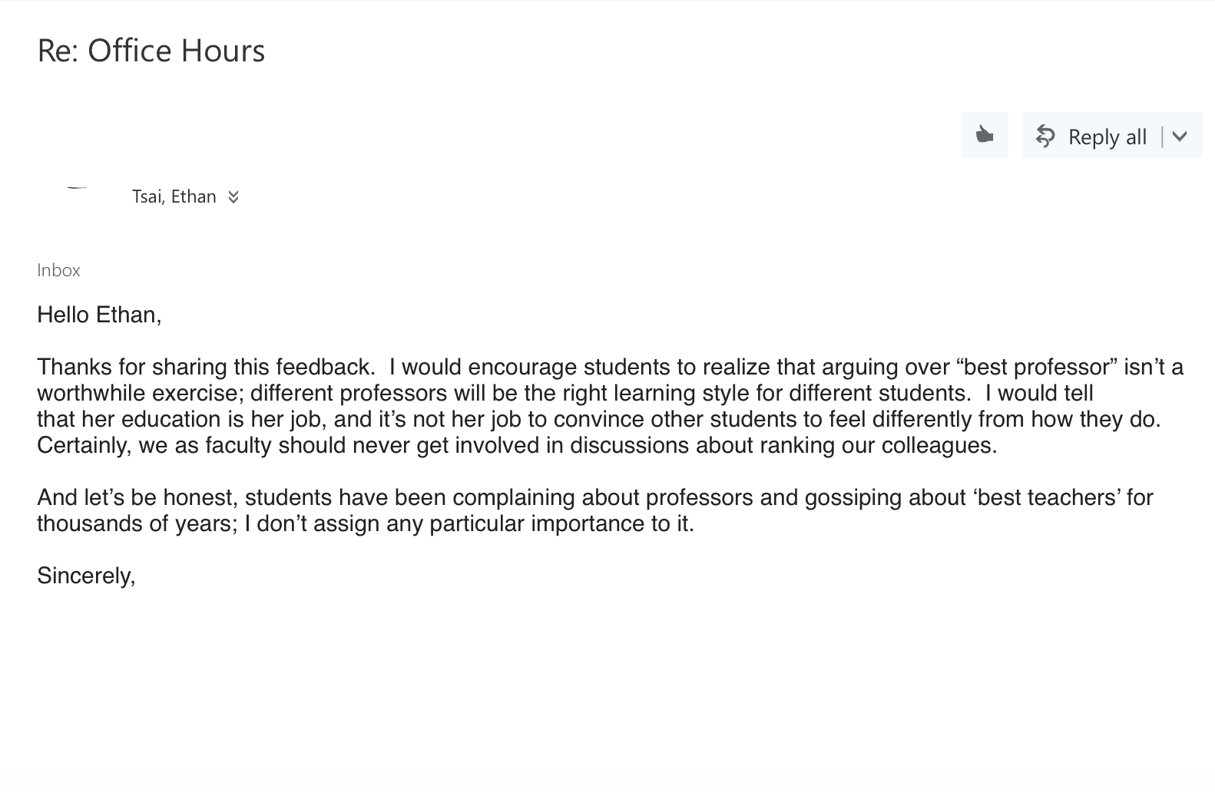Click the greeting 'Hello Ethan,'
This screenshot has width=1215, height=792.
(99, 315)
